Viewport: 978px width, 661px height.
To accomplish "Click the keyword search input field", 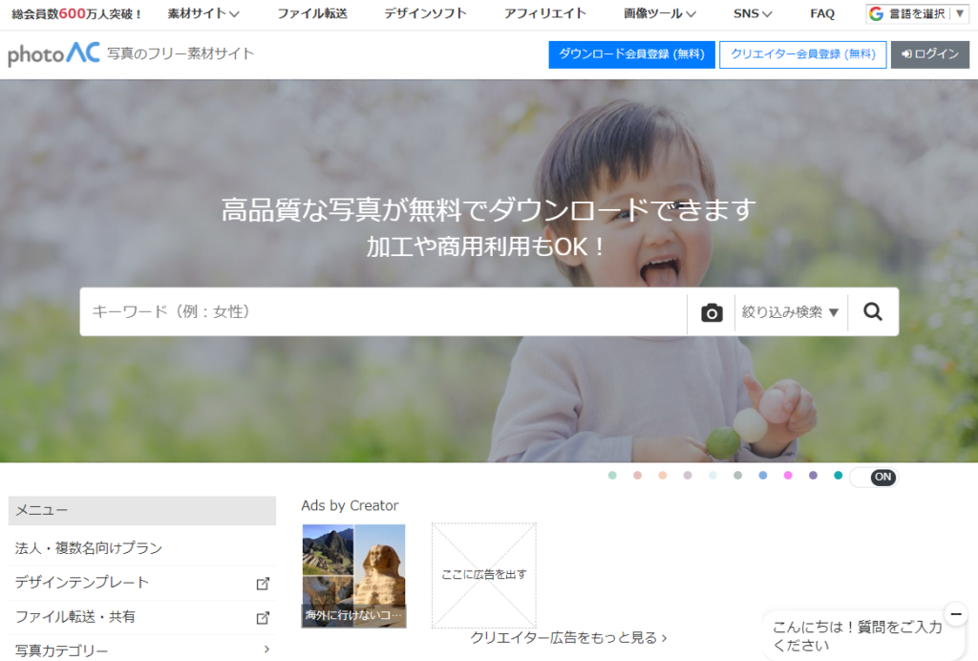I will pos(382,312).
